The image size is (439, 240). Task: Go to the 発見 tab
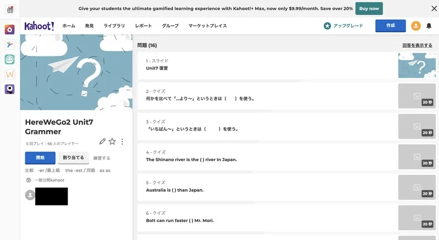coord(89,26)
